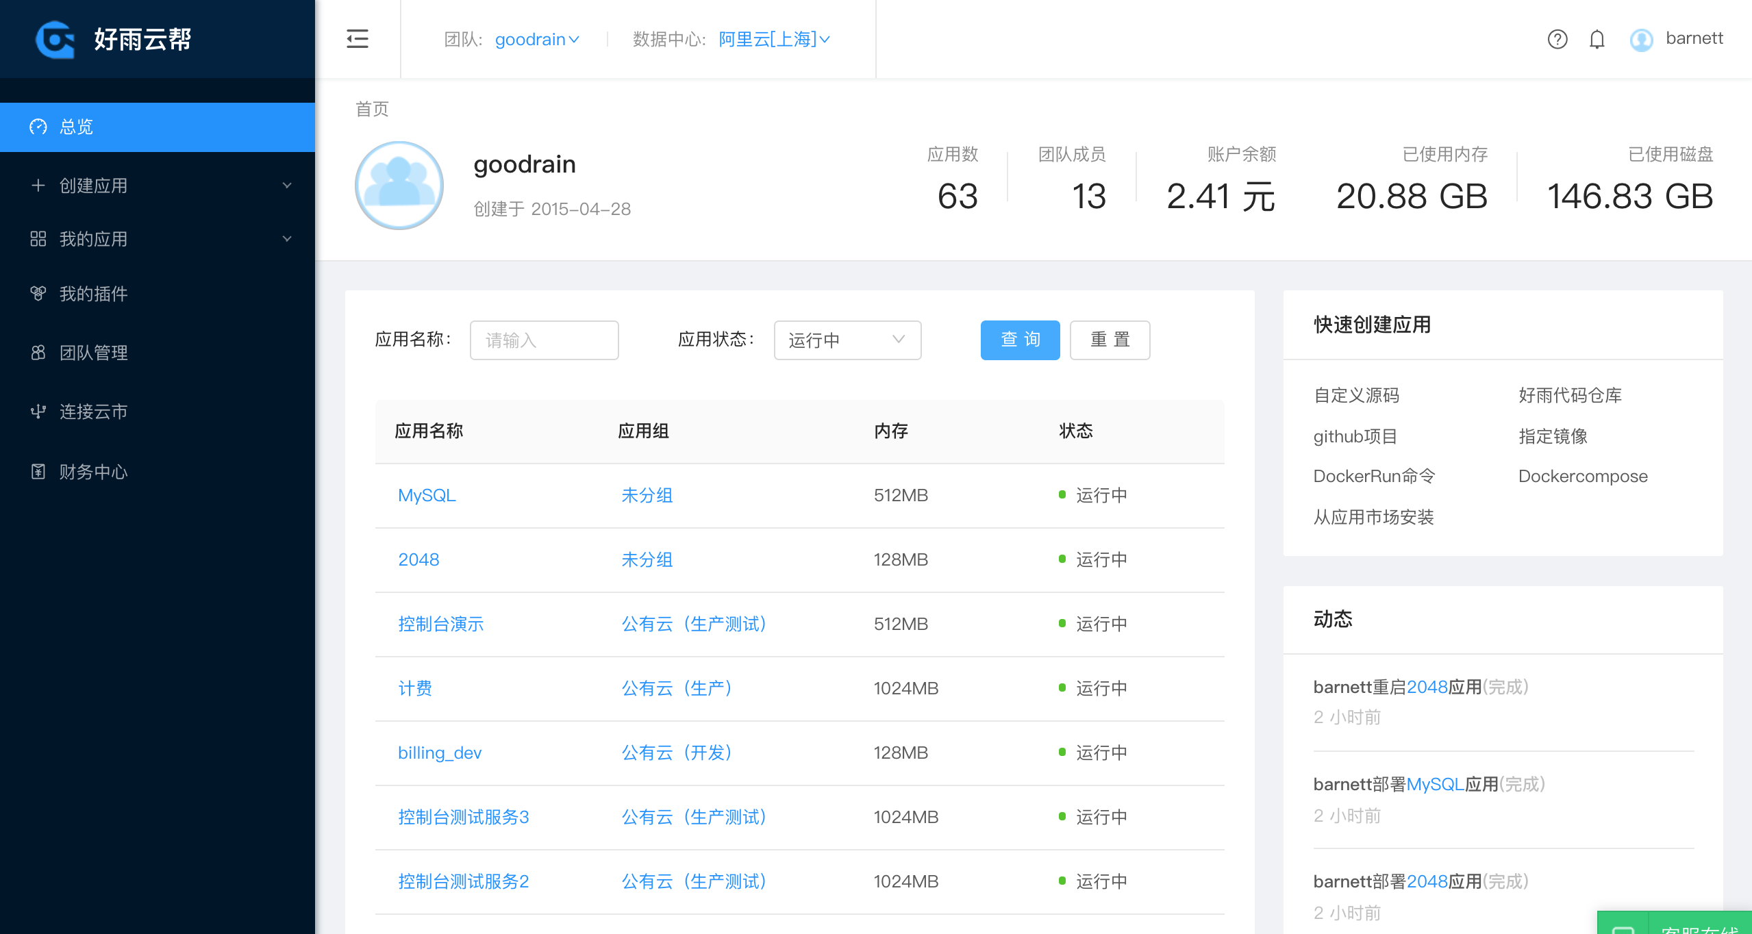The width and height of the screenshot is (1752, 934).
Task: Open the 应用状态 运行中 status dropdown
Action: (x=847, y=340)
